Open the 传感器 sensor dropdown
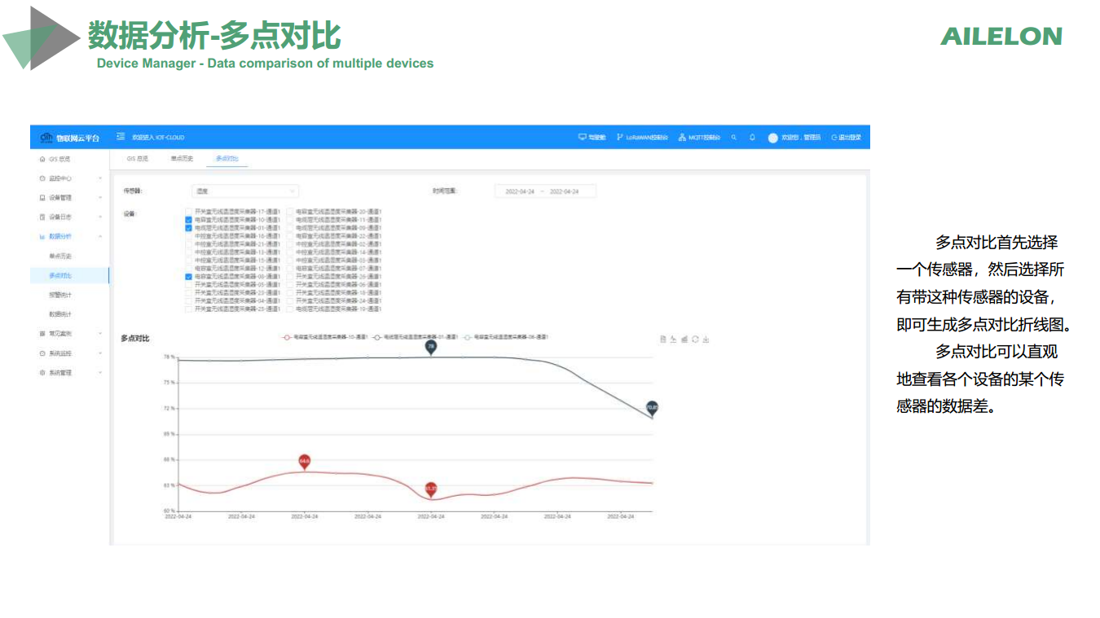 pyautogui.click(x=245, y=191)
